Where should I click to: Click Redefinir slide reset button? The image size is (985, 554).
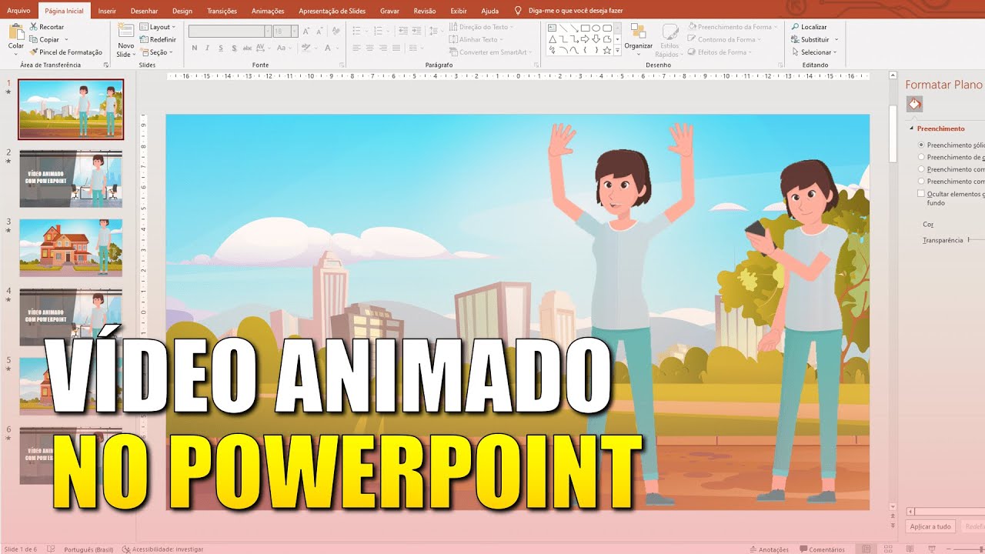pyautogui.click(x=158, y=39)
